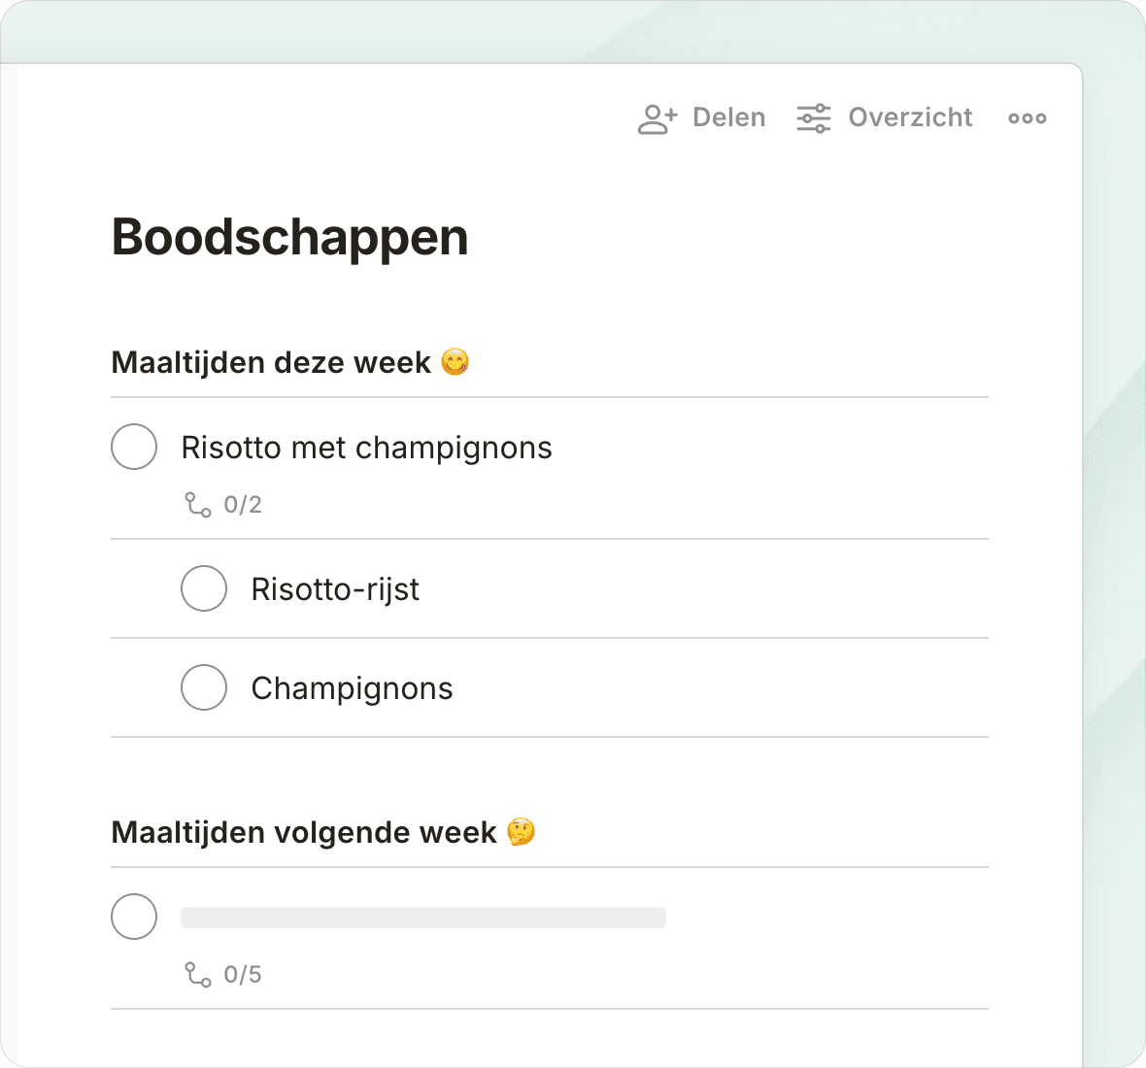Viewport: 1146px width, 1068px height.
Task: Click the thinking emoji next to Maaltijden volgende week
Action: (x=522, y=832)
